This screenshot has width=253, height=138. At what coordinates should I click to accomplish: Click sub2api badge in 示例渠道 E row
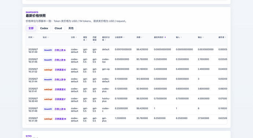pos(48,89)
